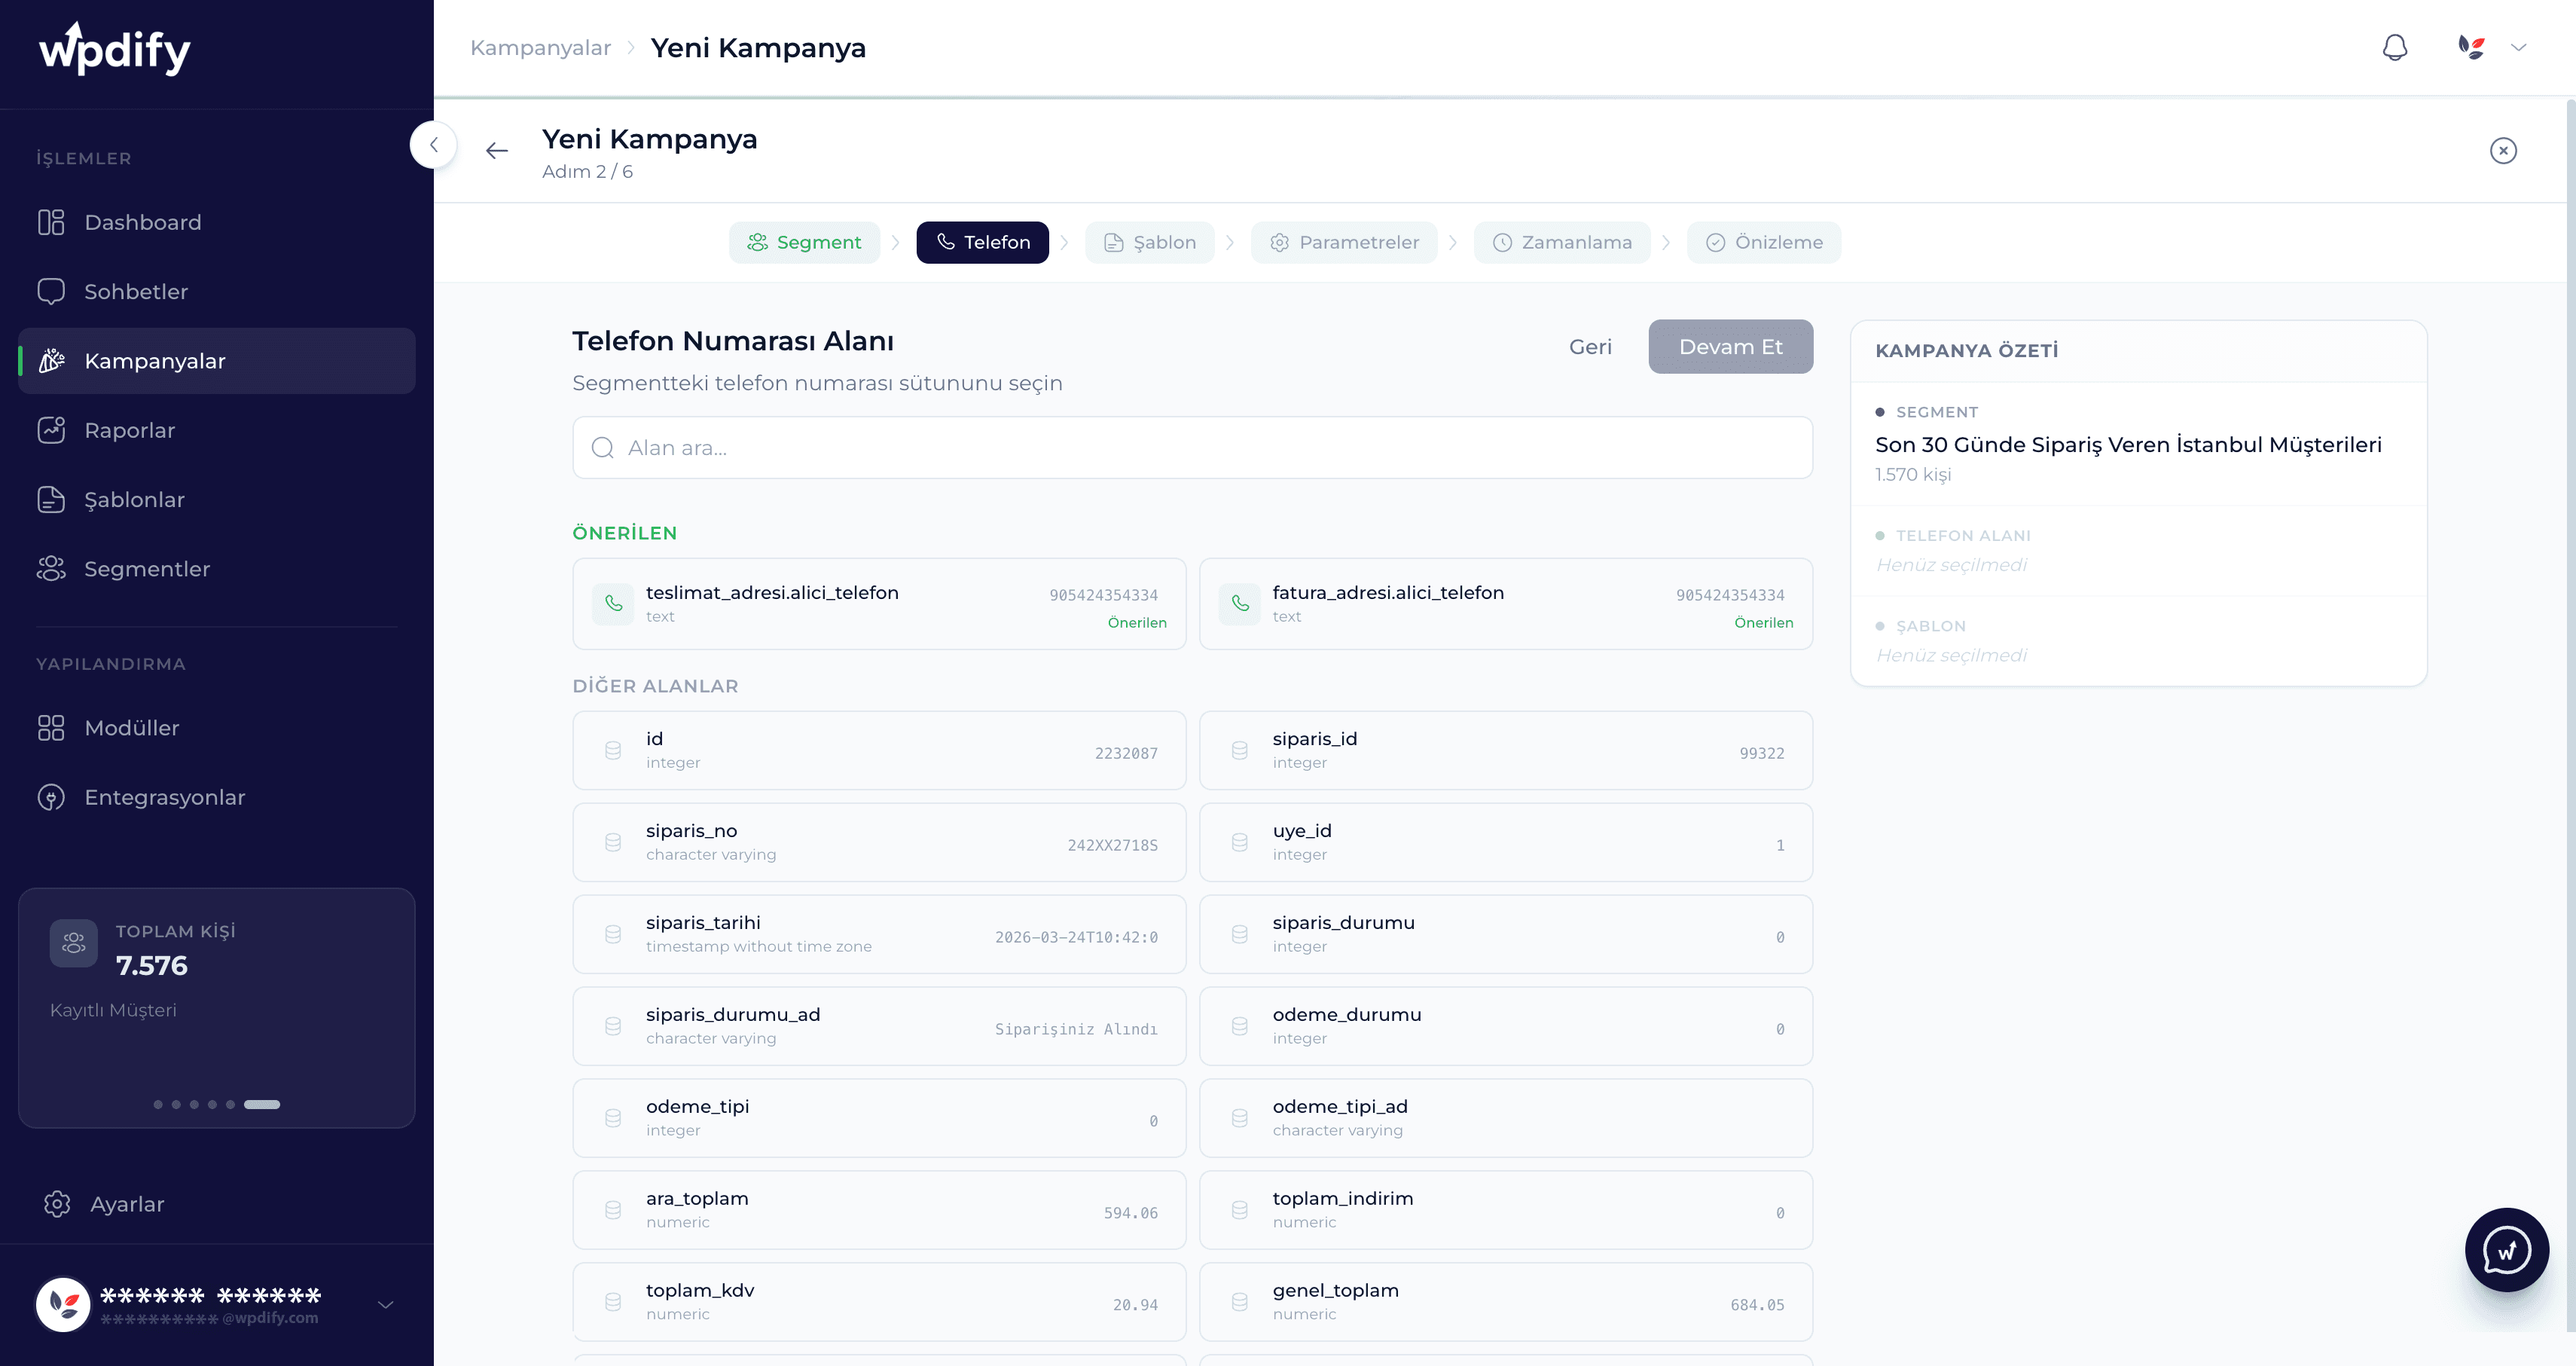Choose the toplam_indirim field
This screenshot has width=2576, height=1366.
pyautogui.click(x=1506, y=1210)
